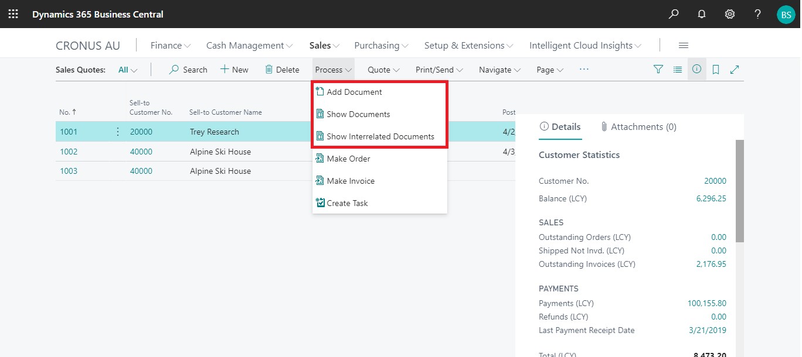Open sales quote No. 1002 link
Screen dimensions: 802x357
[x=69, y=152]
